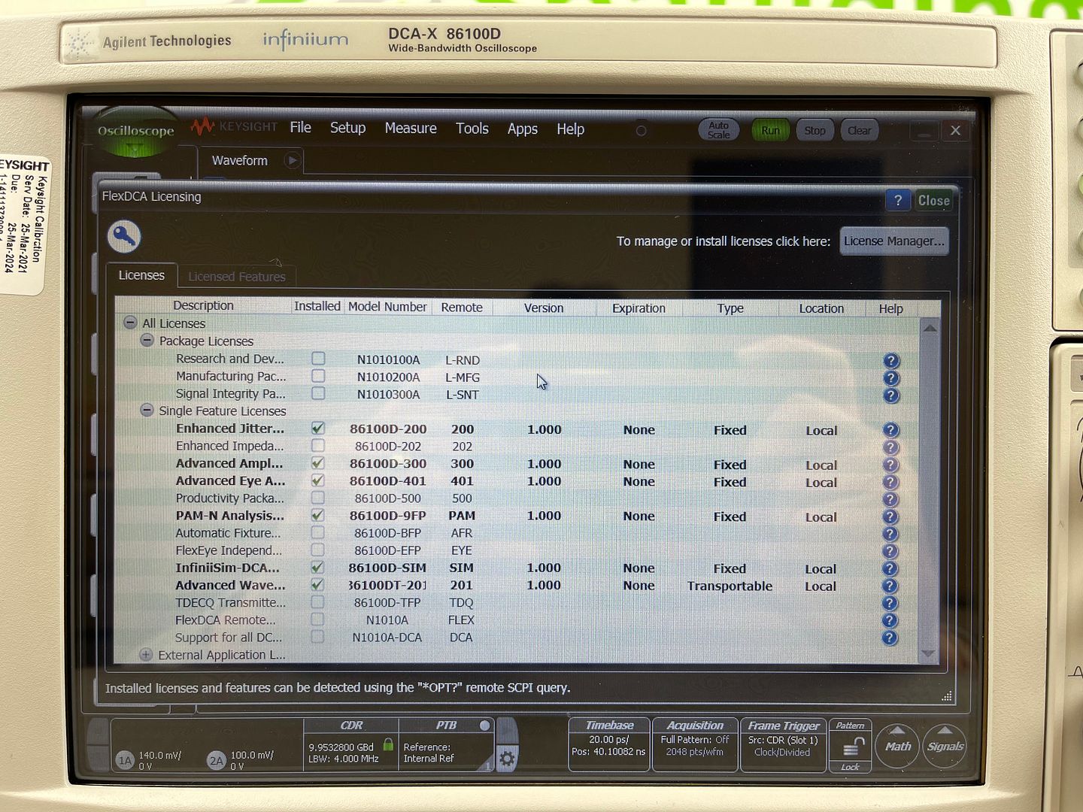Open the Frame Trigger settings panel

[x=783, y=744]
